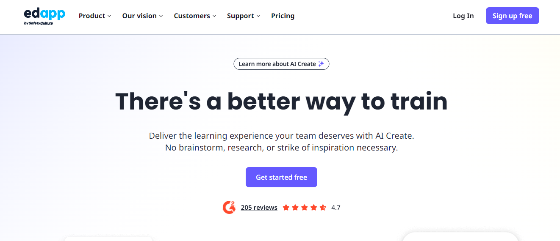The image size is (560, 241).
Task: Click the 4.7 rating score
Action: [336, 208]
